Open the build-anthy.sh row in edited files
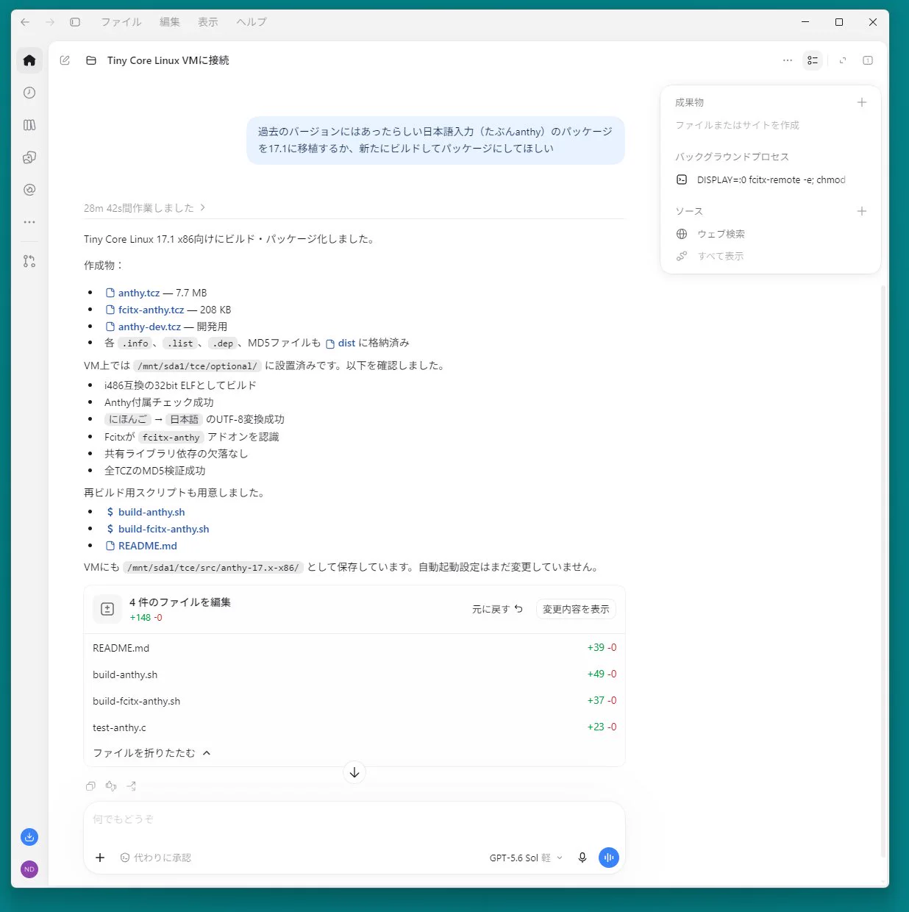 click(x=354, y=674)
